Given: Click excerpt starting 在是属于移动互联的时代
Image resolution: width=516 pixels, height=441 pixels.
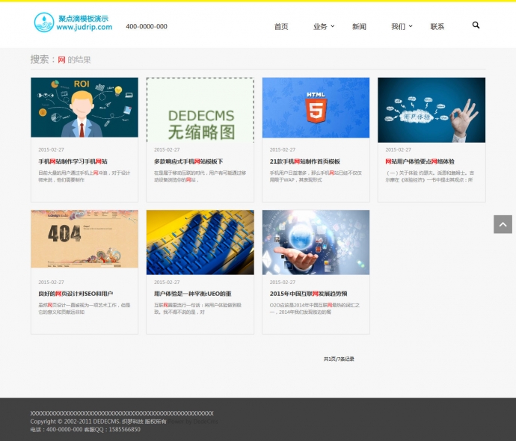Looking at the screenshot, I should pos(200,176).
